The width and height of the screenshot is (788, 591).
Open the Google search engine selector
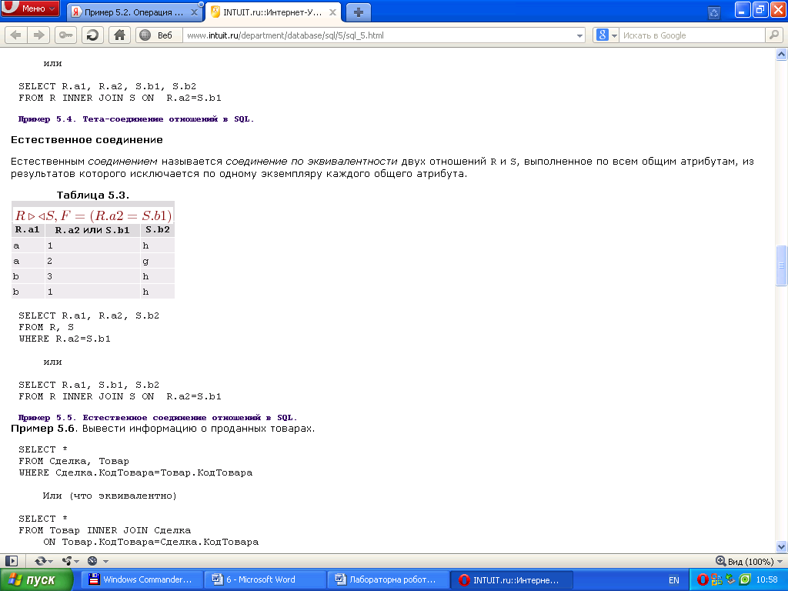point(606,35)
